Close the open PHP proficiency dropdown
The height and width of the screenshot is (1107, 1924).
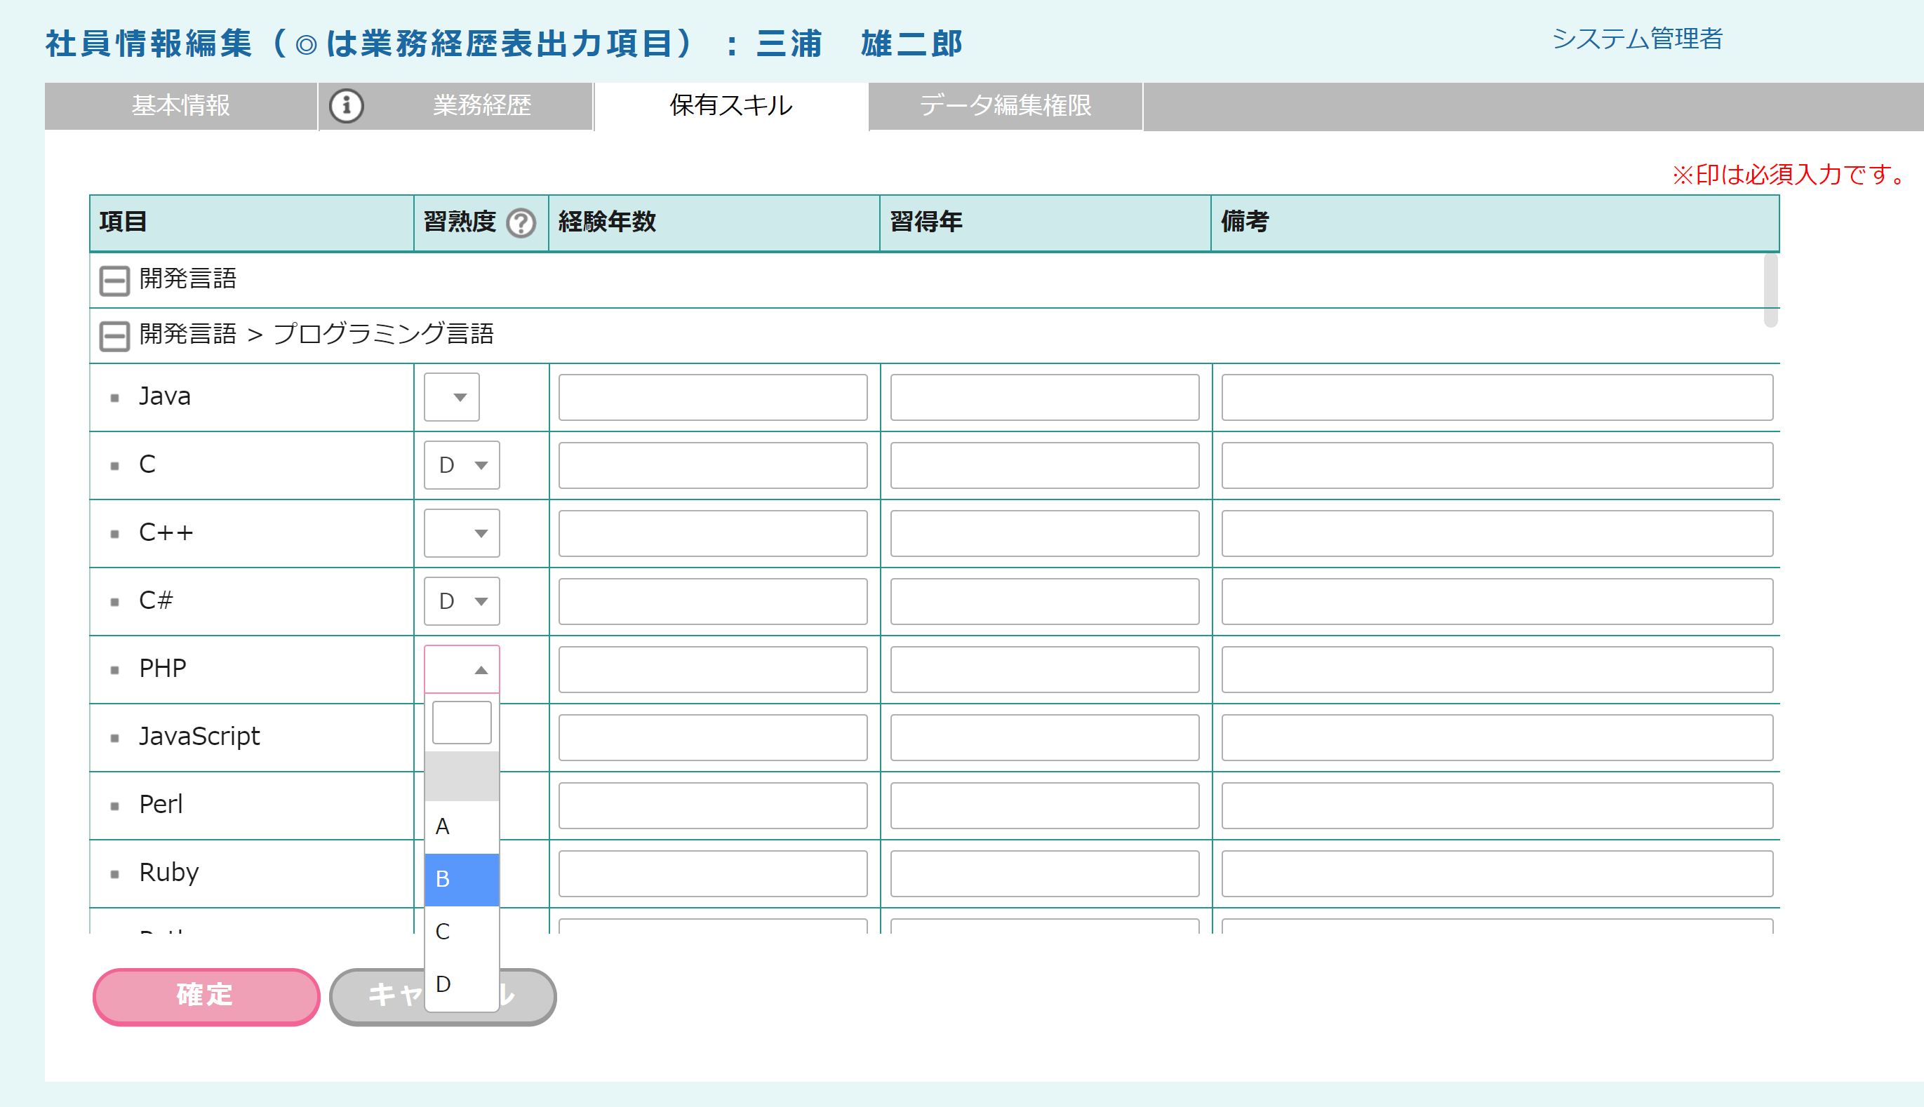point(462,670)
